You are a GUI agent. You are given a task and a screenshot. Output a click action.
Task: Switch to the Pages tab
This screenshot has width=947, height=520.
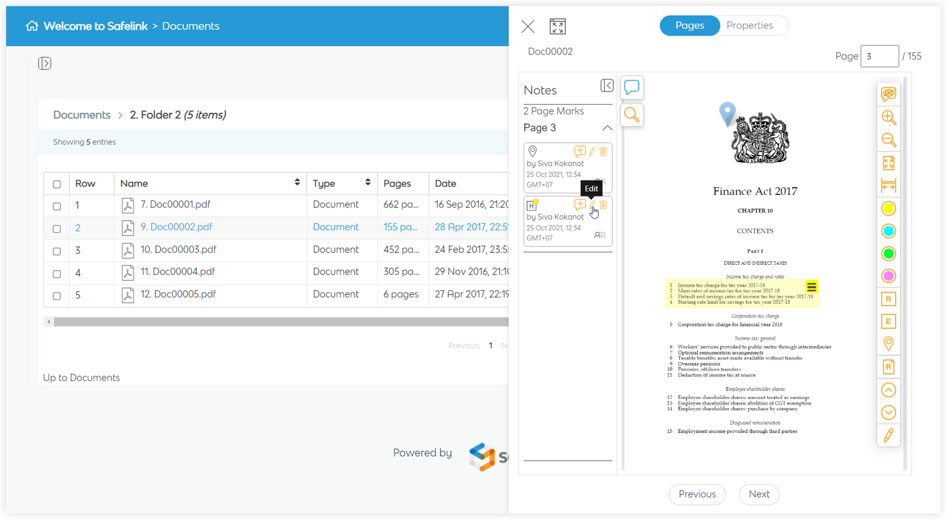click(690, 25)
